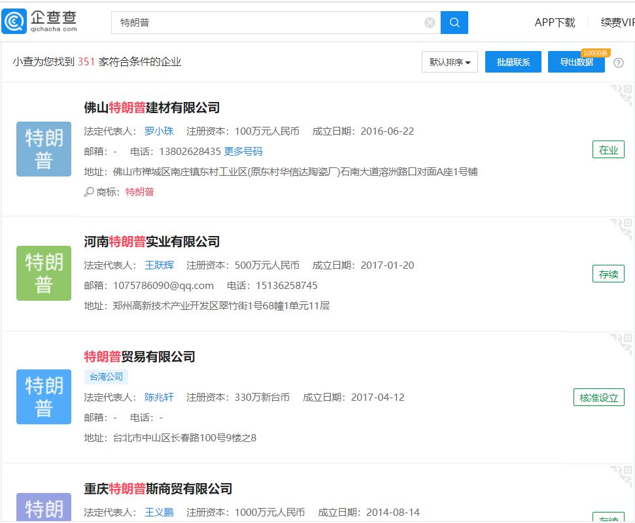Click the 河南特朗普实业 green logo thumbnail
This screenshot has width=635, height=523.
tap(44, 273)
